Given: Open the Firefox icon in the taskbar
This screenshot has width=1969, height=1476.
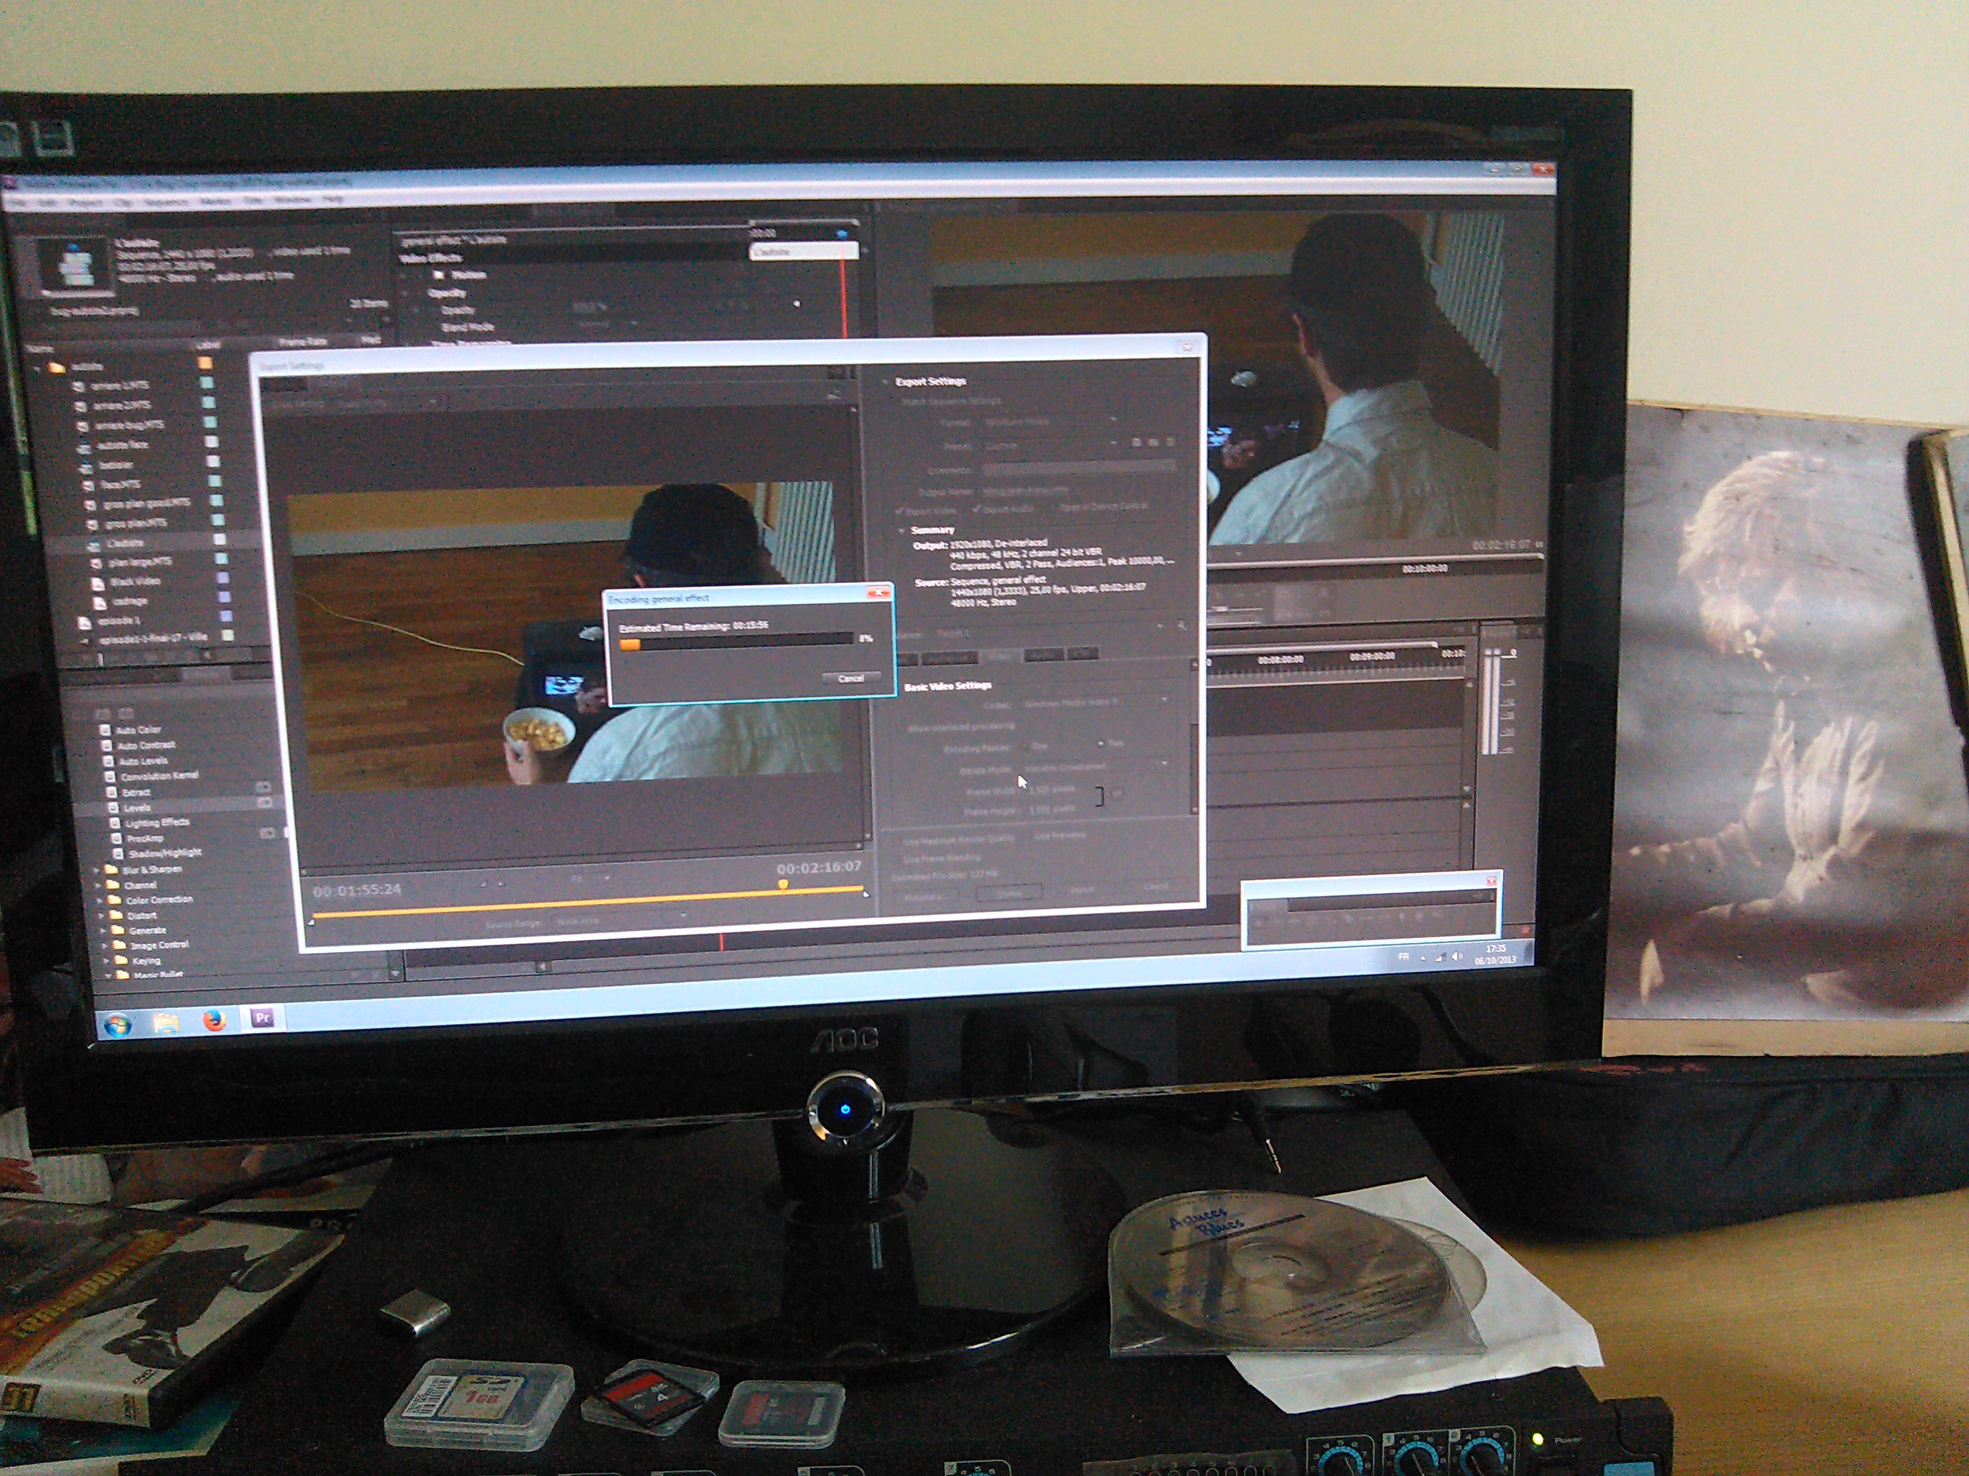Looking at the screenshot, I should pos(214,1020).
